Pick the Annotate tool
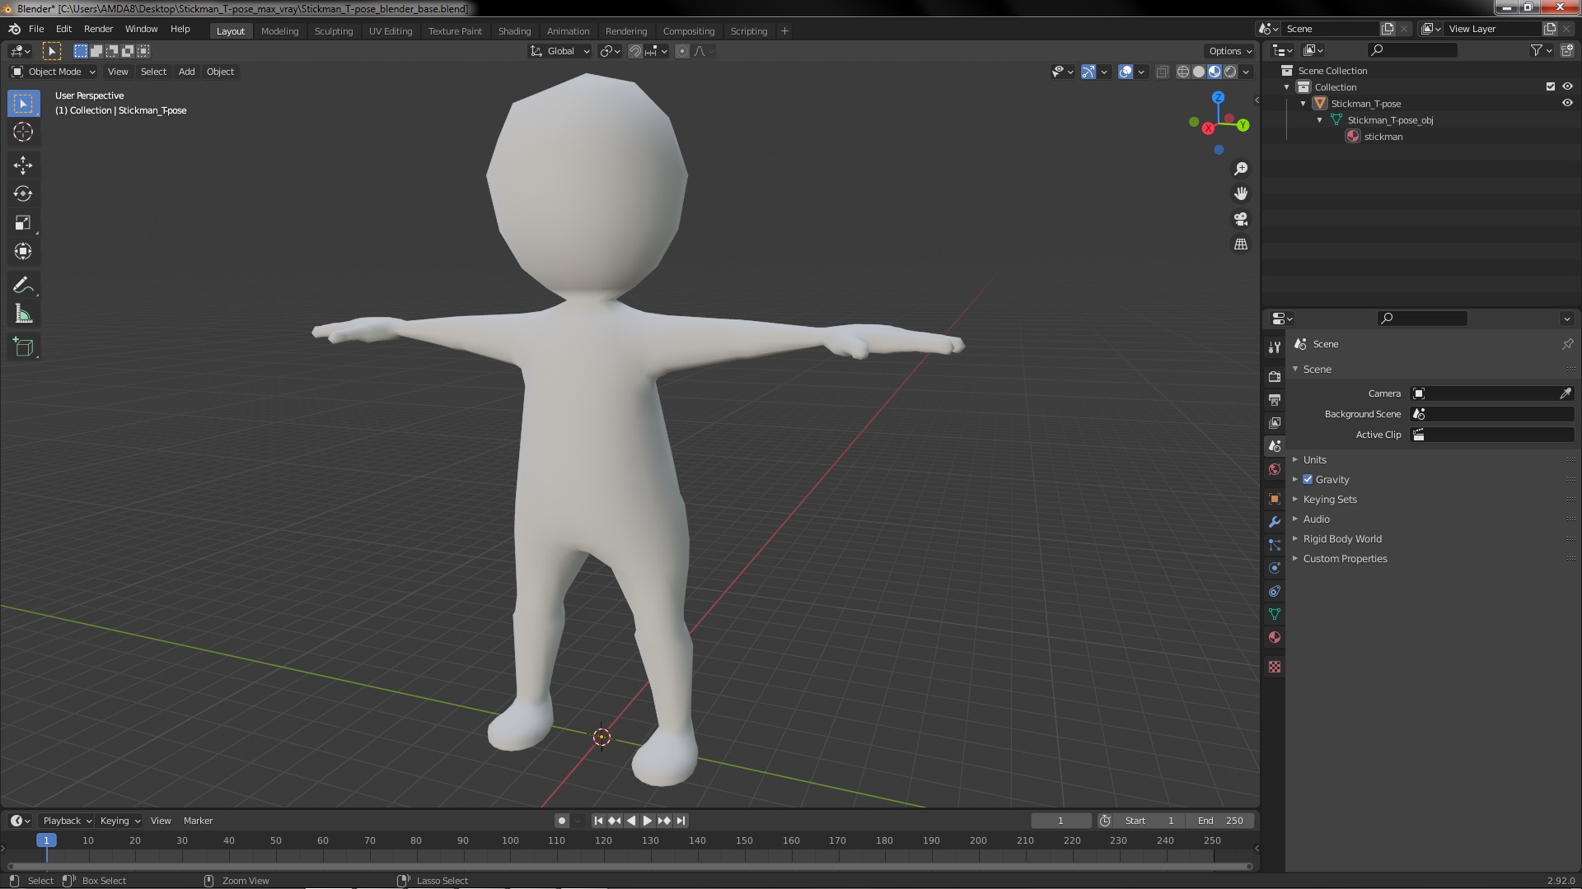This screenshot has width=1582, height=889. pyautogui.click(x=23, y=286)
